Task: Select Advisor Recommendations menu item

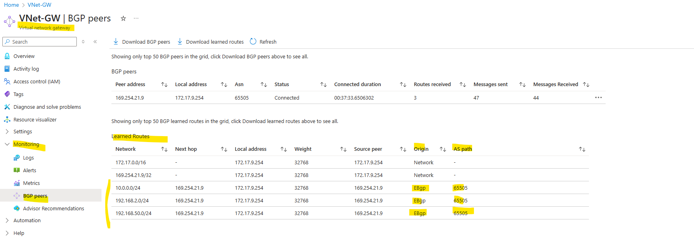Action: pyautogui.click(x=53, y=209)
